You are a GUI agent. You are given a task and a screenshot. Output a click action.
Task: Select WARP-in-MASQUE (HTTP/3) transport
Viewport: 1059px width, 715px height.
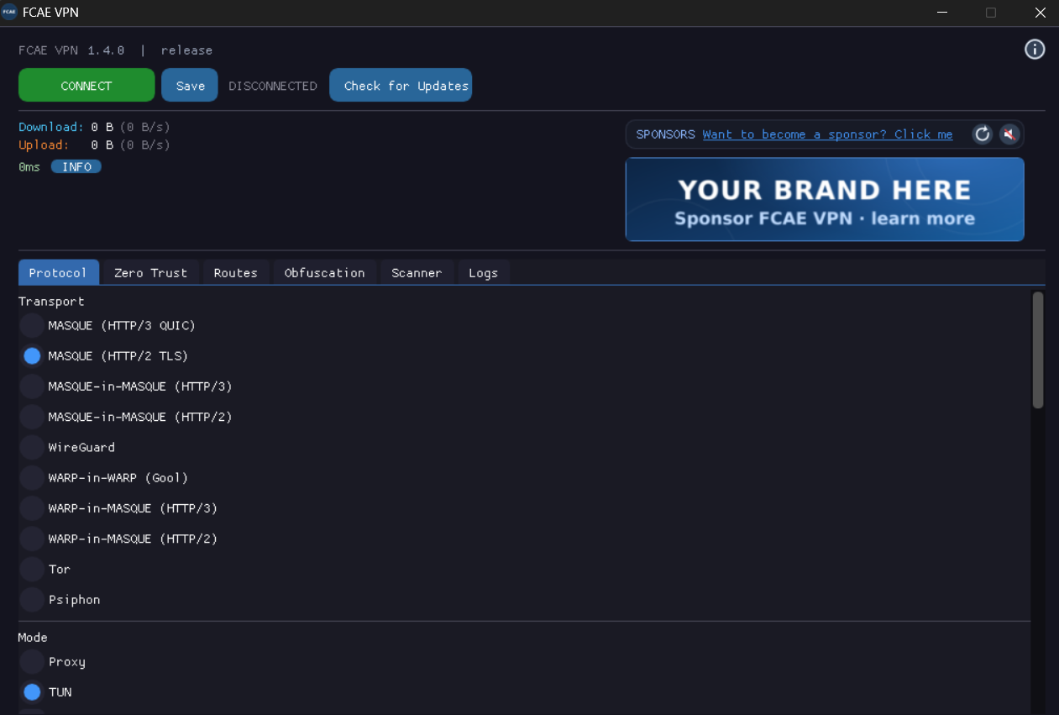118,508
